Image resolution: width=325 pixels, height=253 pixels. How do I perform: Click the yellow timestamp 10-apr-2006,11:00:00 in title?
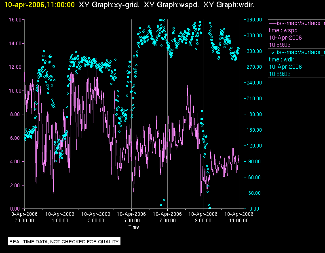tap(39, 4)
